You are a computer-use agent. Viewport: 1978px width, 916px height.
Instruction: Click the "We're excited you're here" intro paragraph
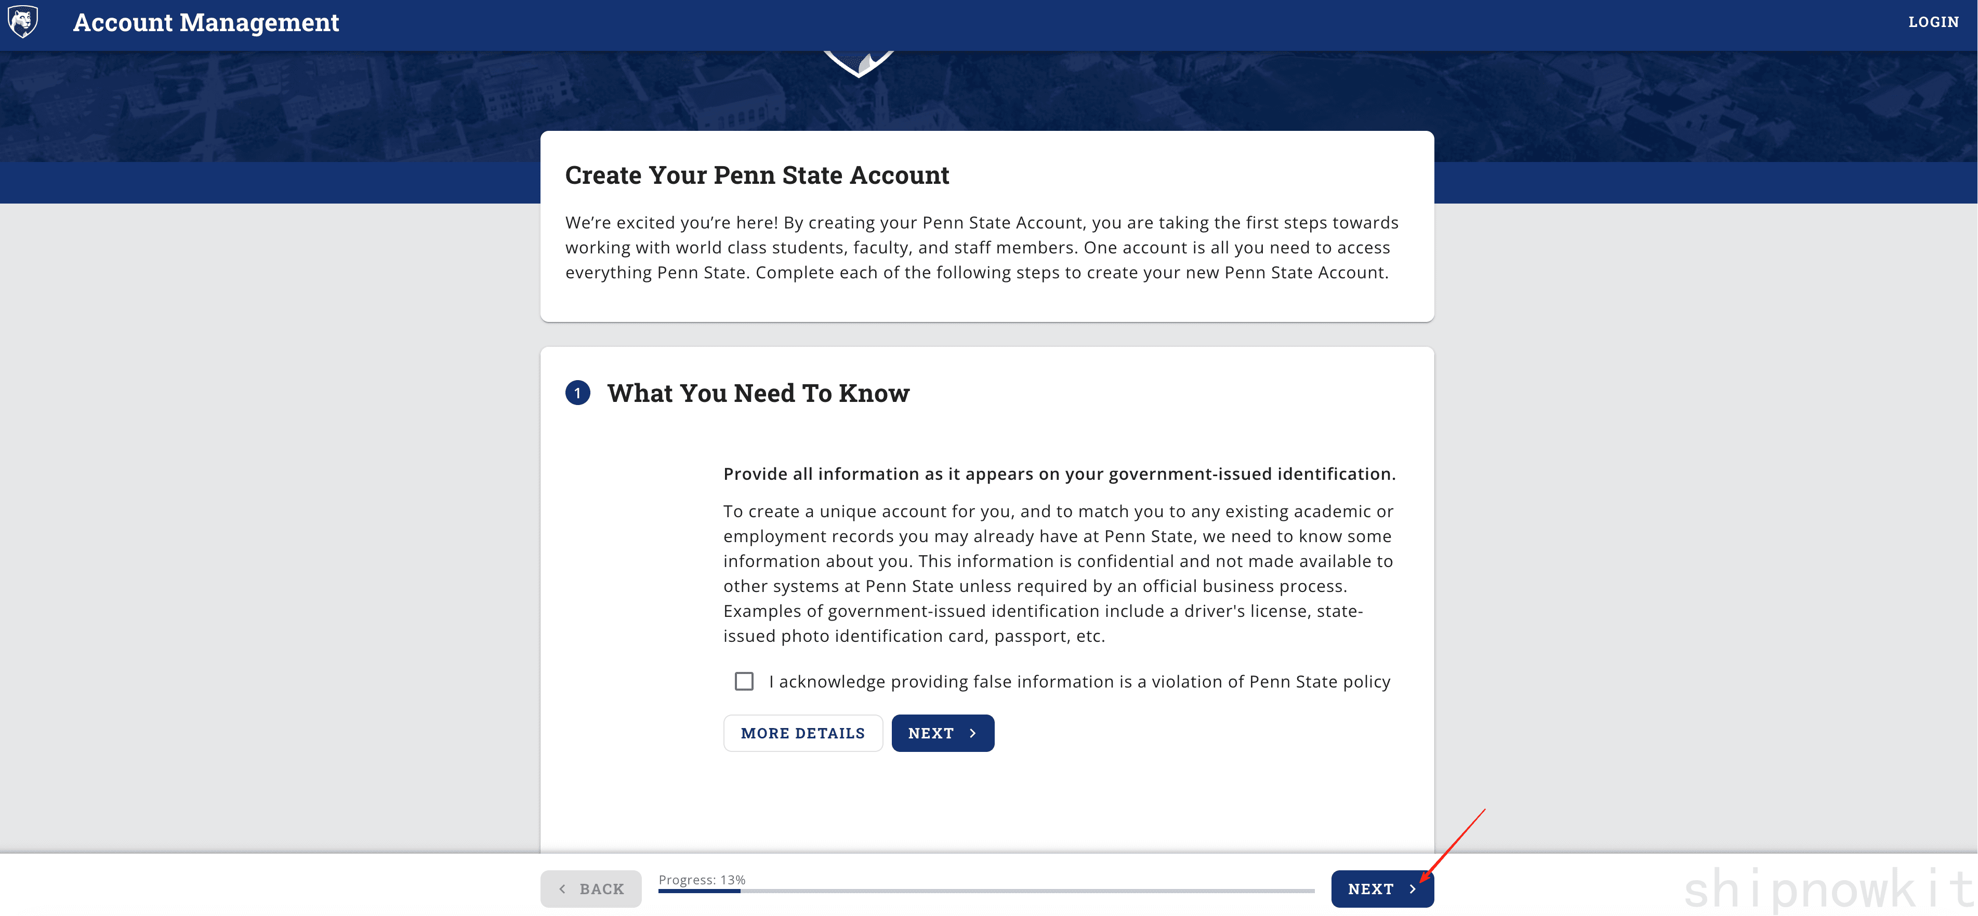pos(981,247)
